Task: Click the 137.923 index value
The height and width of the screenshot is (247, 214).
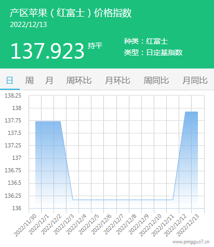Action: [x=47, y=51]
